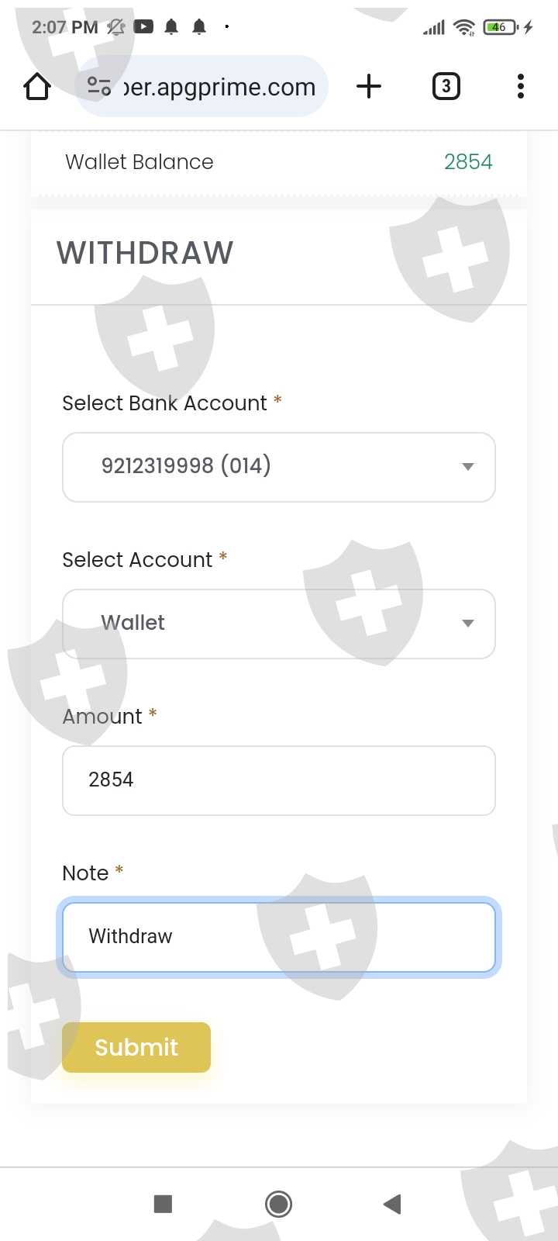
Task: Click the Wallet option in account selector
Action: click(x=133, y=623)
